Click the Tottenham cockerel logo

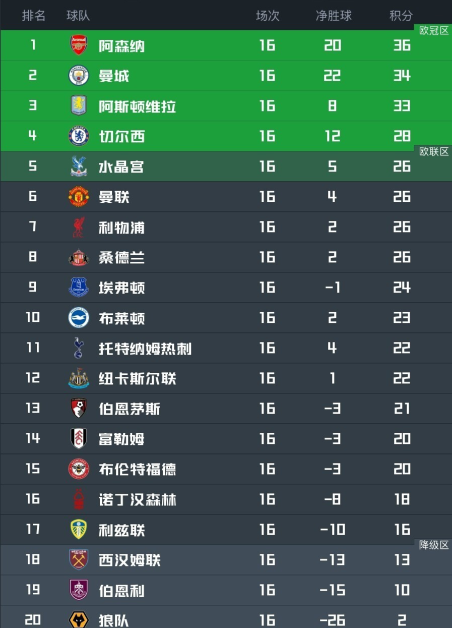[79, 348]
